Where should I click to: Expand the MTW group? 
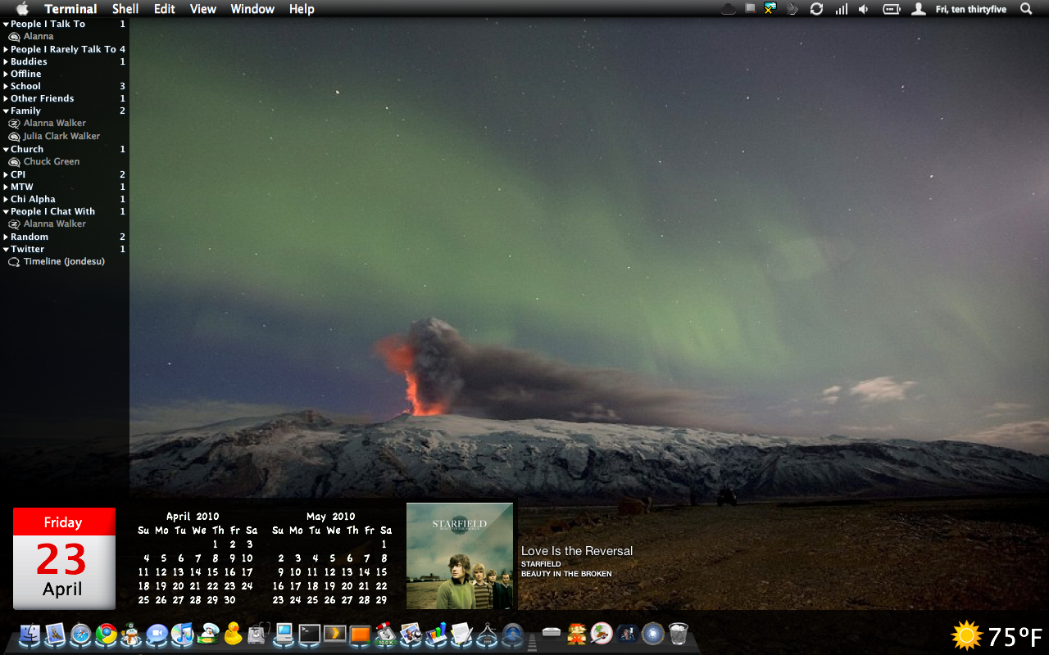6,187
